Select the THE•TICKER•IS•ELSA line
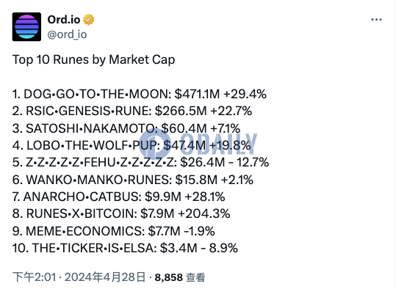Screen dimensions: 396x289 coord(125,248)
